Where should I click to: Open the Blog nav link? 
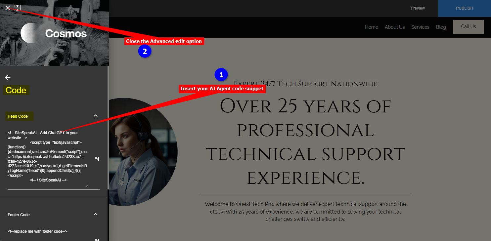tap(441, 27)
